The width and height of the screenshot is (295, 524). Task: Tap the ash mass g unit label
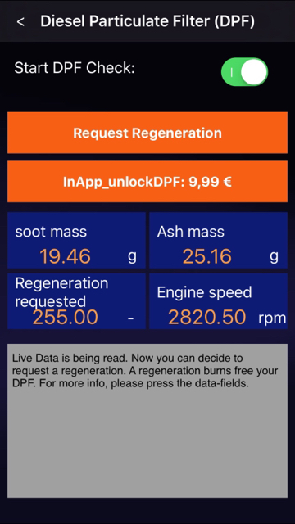point(275,256)
